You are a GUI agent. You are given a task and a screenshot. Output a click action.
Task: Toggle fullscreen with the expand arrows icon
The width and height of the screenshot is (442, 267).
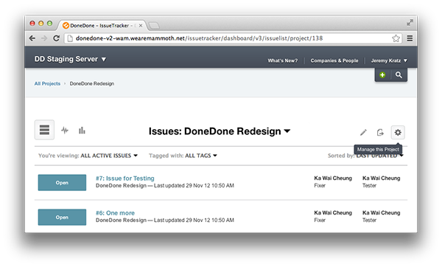pos(410,23)
